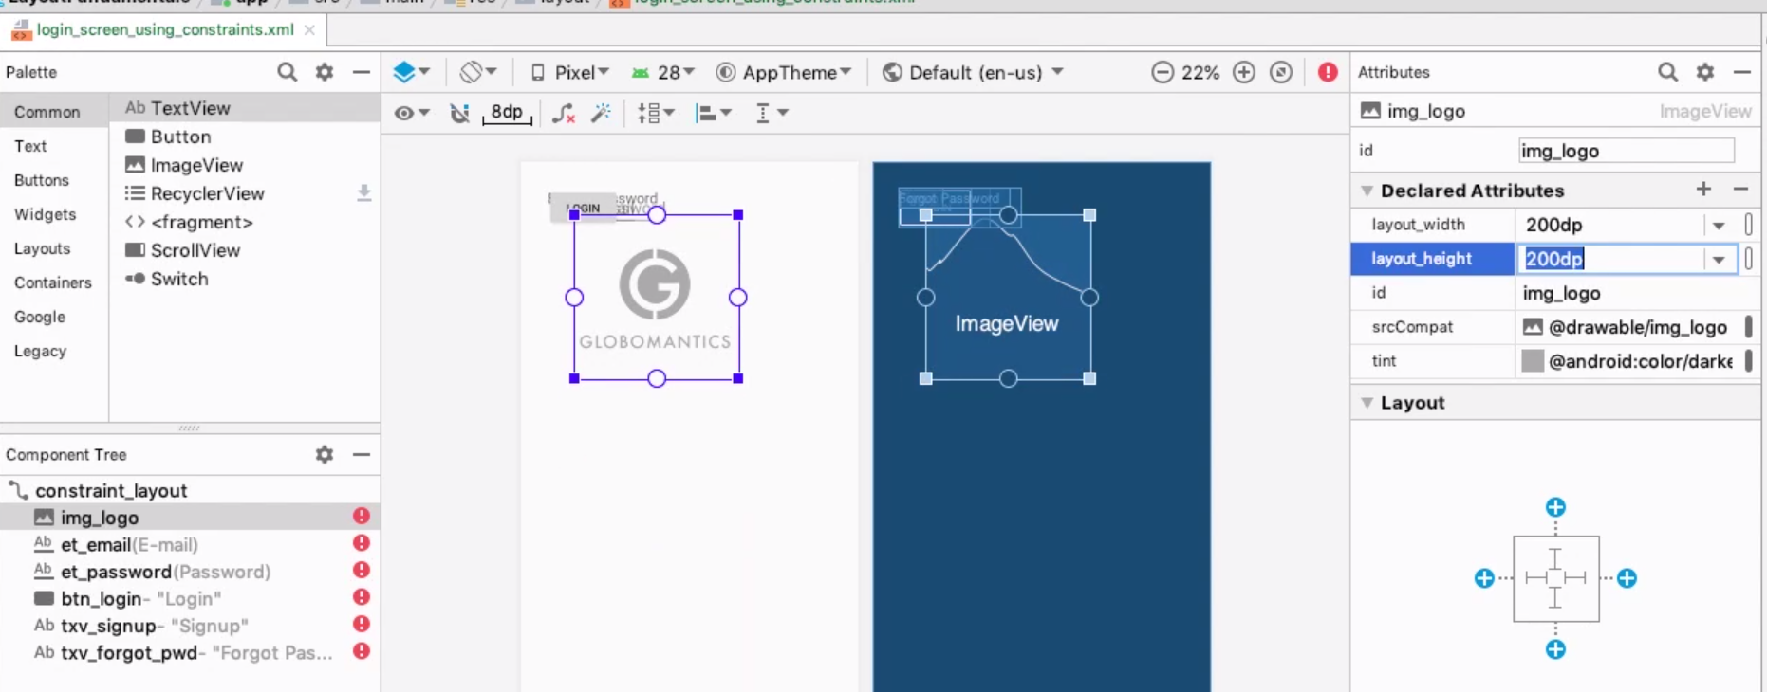The width and height of the screenshot is (1767, 692).
Task: Open Attributes panel settings gear
Action: coord(1705,72)
